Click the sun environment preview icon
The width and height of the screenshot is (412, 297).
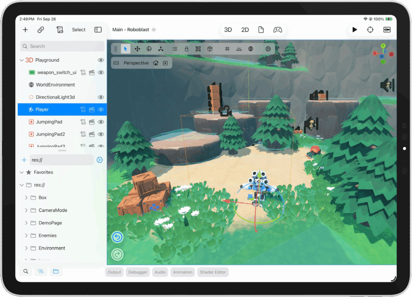239,49
